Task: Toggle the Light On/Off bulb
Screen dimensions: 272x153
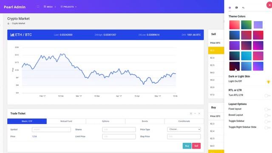Action: pos(268,82)
